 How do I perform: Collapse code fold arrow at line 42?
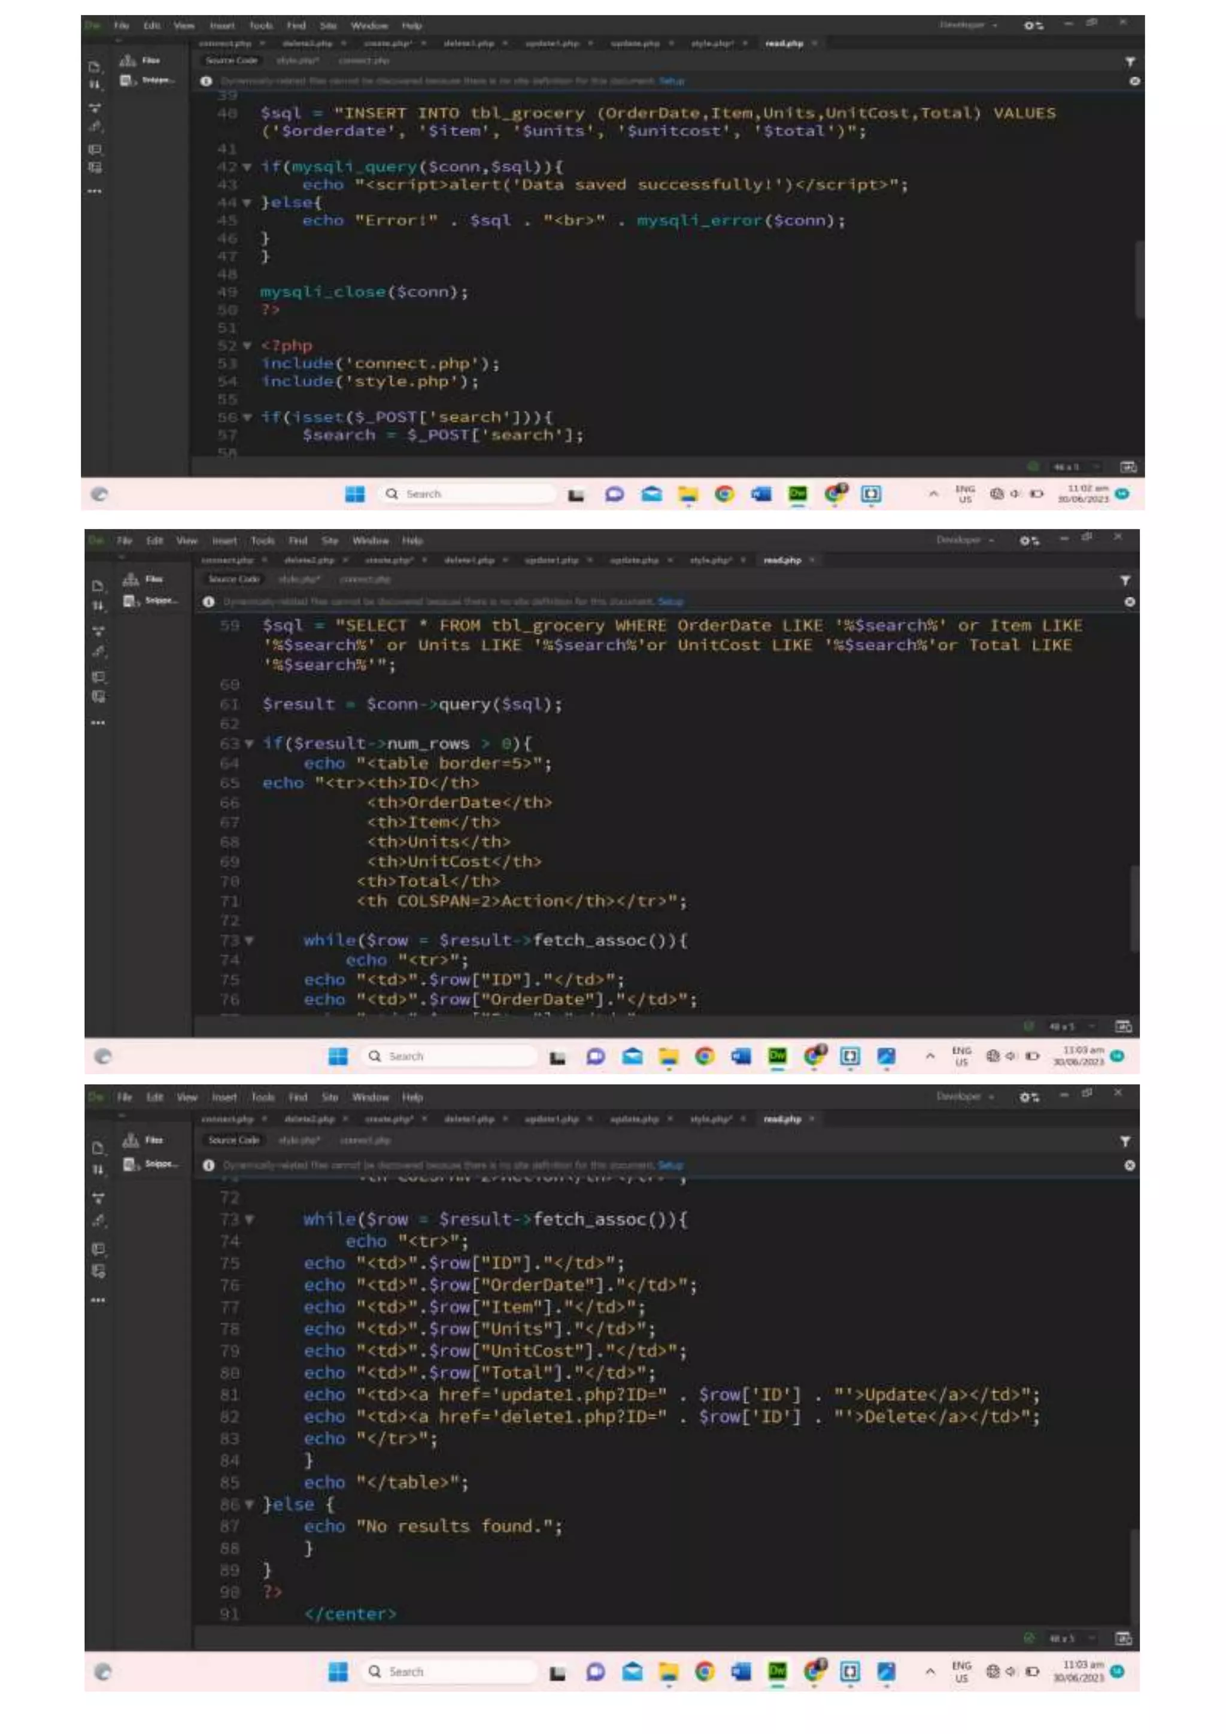pyautogui.click(x=246, y=167)
